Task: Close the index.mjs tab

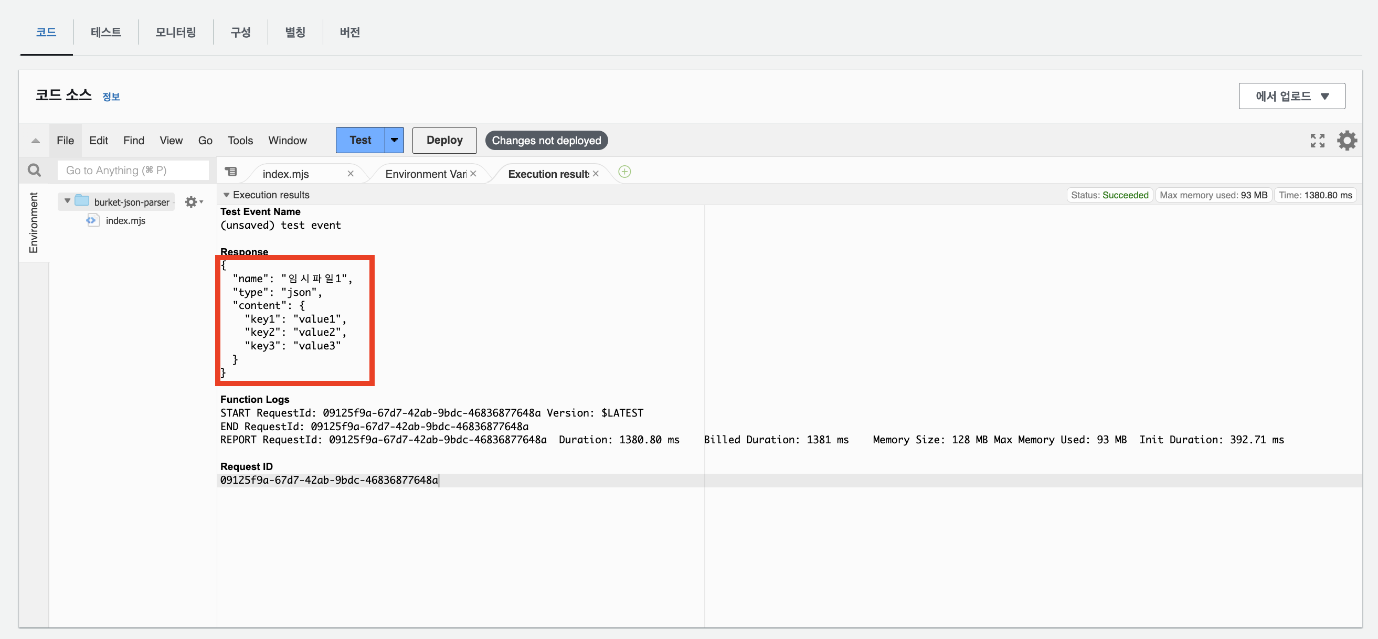Action: [351, 174]
